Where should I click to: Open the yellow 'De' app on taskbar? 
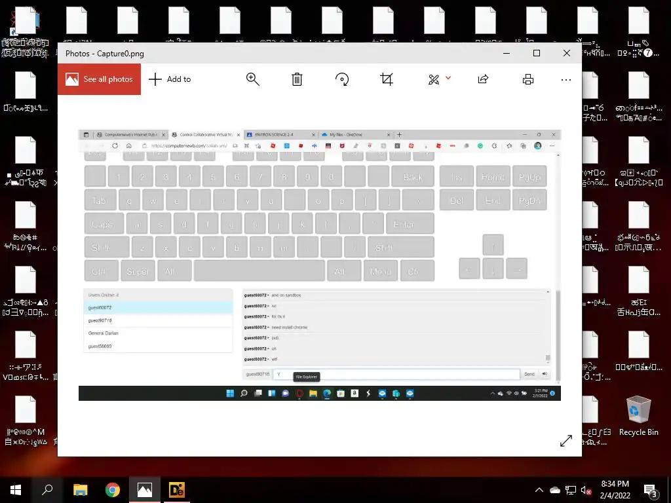[x=177, y=490]
